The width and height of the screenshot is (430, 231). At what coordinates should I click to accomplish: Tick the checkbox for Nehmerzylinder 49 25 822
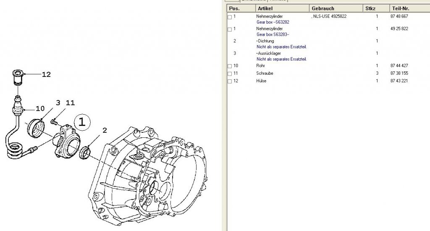tap(230, 29)
